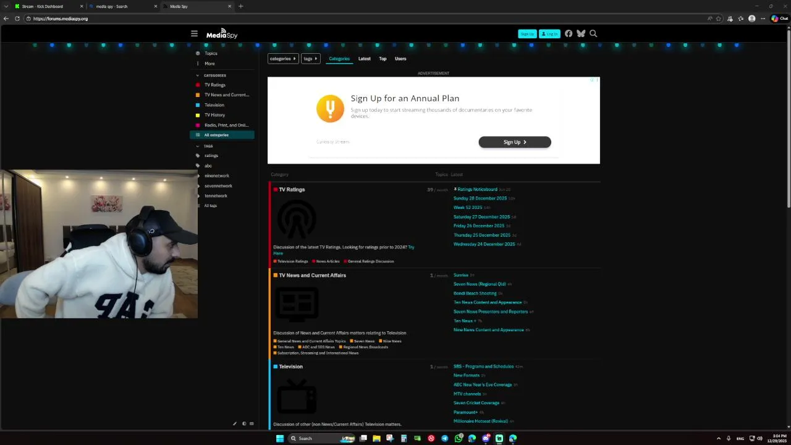Open browser profile avatar
Viewport: 791px width, 445px height.
751,19
